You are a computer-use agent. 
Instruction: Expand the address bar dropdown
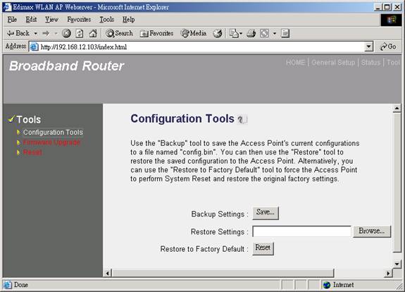click(369, 47)
